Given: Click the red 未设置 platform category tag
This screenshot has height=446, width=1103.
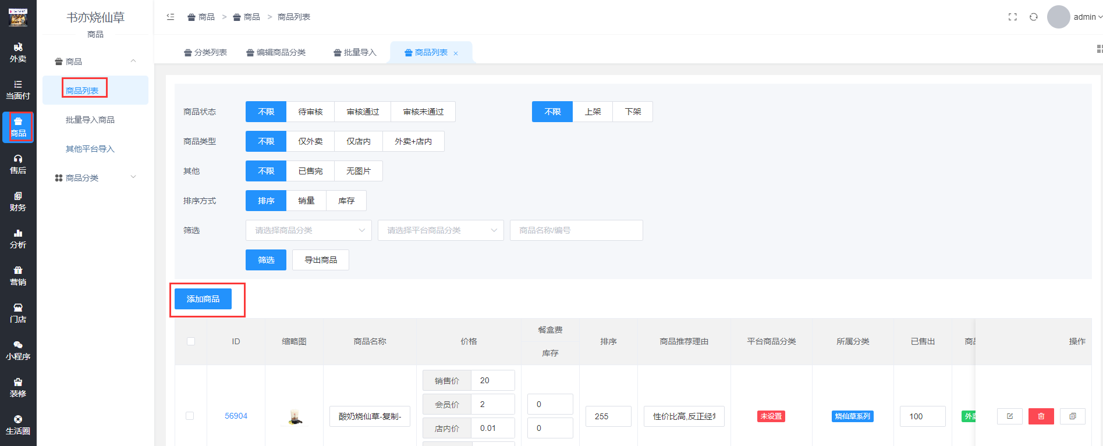Looking at the screenshot, I should tap(771, 416).
